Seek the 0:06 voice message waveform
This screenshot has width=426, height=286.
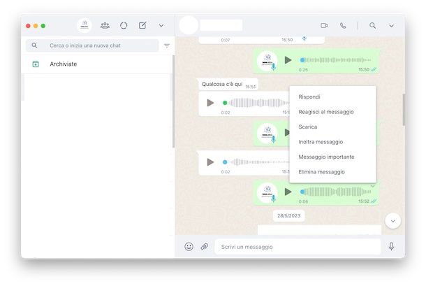click(x=335, y=192)
